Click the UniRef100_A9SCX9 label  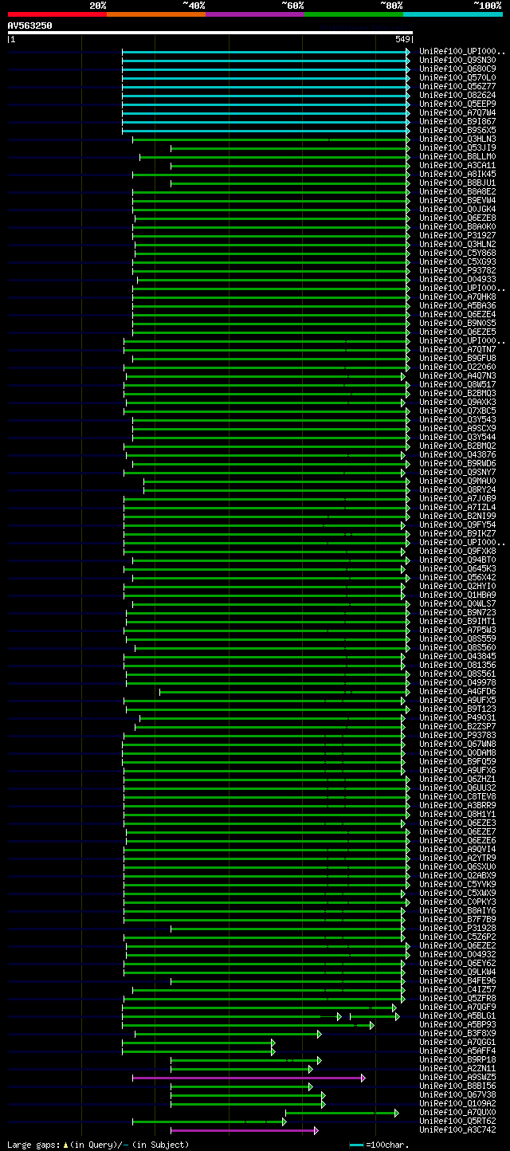point(457,428)
